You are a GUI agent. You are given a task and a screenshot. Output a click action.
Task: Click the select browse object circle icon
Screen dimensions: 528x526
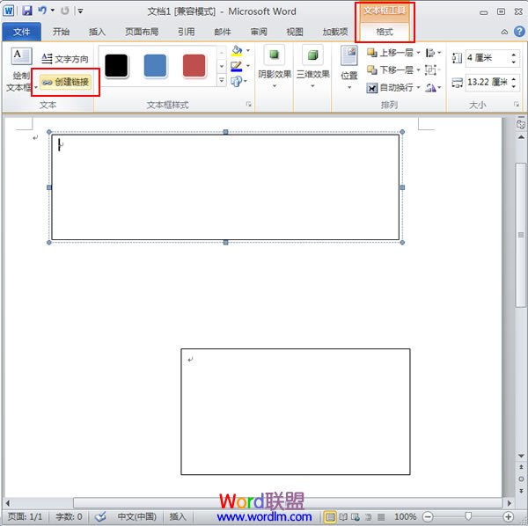[521, 479]
